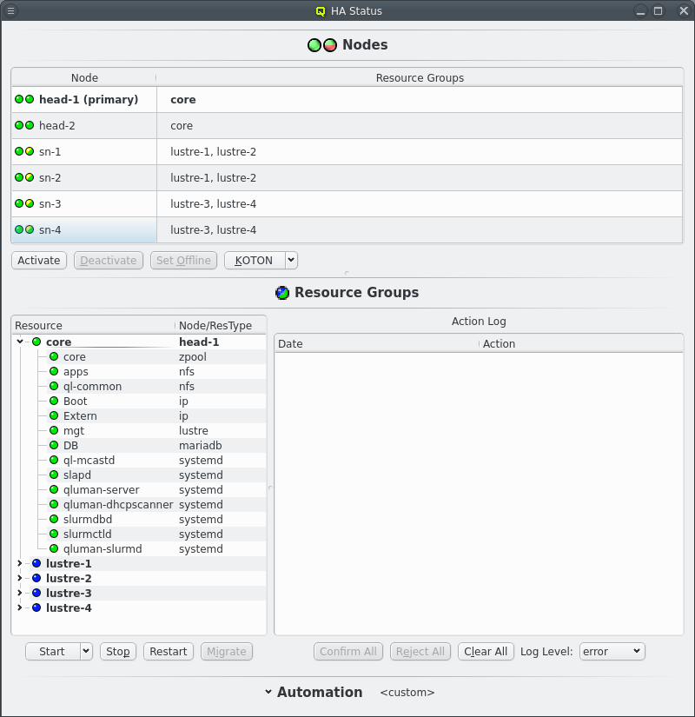Click green status dot of apps resource
Image resolution: width=695 pixels, height=717 pixels.
pyautogui.click(x=54, y=371)
